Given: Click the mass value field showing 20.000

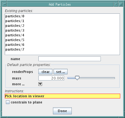Looking at the screenshot, I should (51, 78).
